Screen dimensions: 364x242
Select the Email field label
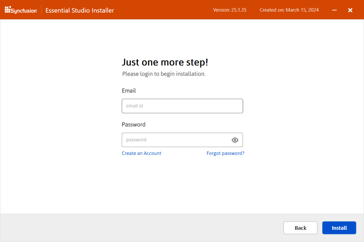point(128,90)
